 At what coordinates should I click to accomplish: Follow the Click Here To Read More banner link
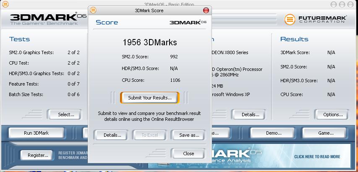[317, 157]
